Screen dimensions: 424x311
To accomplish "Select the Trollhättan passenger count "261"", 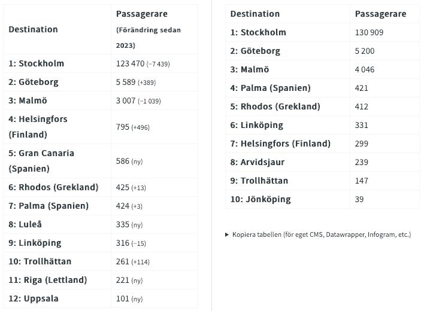I will (123, 261).
